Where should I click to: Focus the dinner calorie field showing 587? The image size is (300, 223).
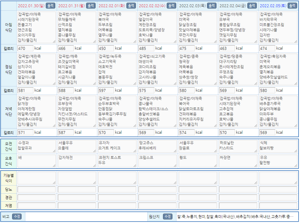tap(66, 133)
